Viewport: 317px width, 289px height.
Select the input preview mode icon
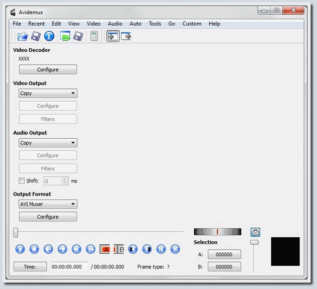[x=113, y=36]
